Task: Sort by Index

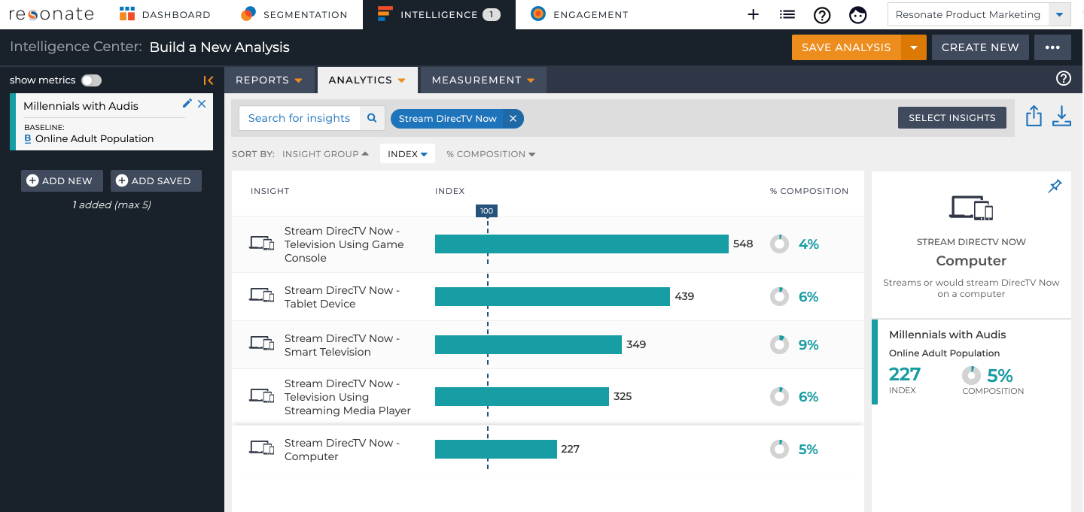Action: [x=407, y=154]
